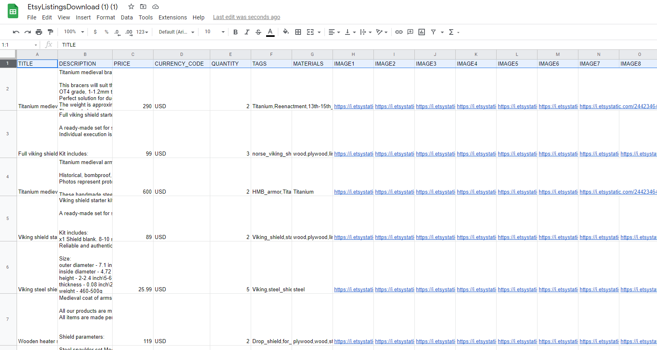Format selection as currency
Viewport: 657px width, 350px height.
click(95, 32)
